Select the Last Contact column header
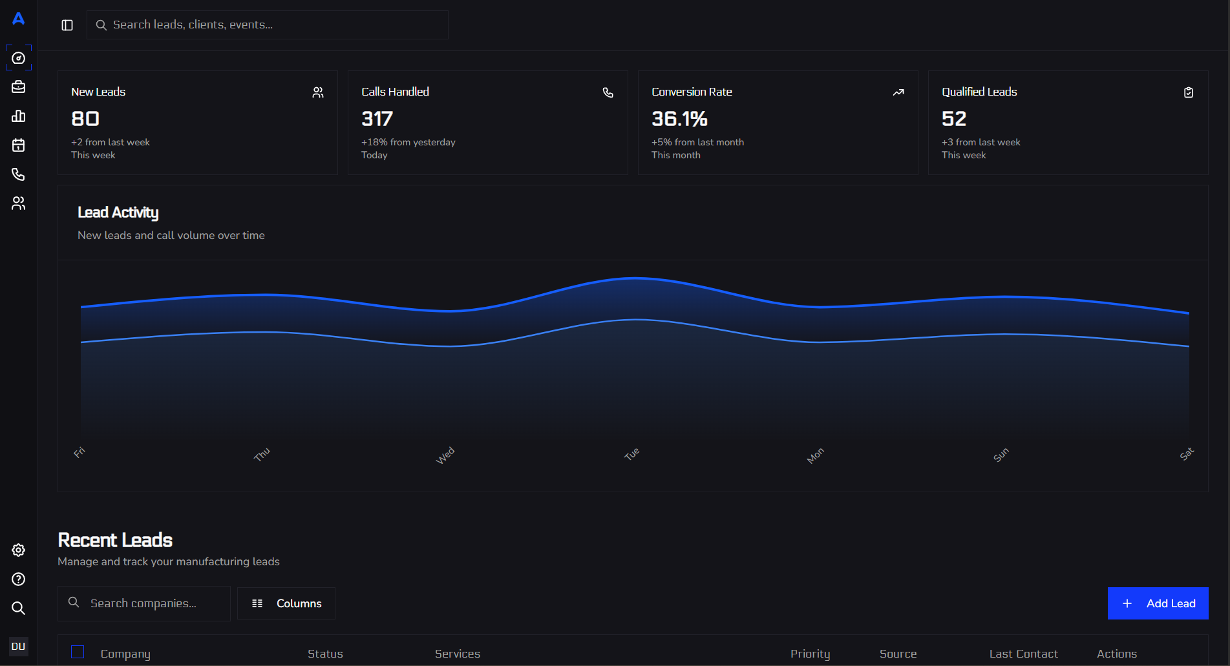This screenshot has height=666, width=1230. point(1023,653)
